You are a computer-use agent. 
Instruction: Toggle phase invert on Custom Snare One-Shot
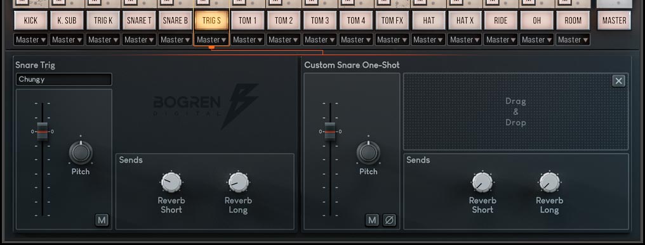[389, 220]
